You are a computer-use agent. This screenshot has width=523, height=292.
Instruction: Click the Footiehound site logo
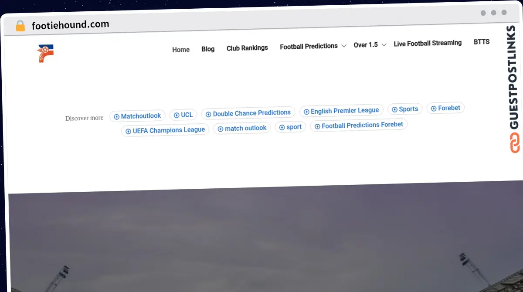coord(45,54)
